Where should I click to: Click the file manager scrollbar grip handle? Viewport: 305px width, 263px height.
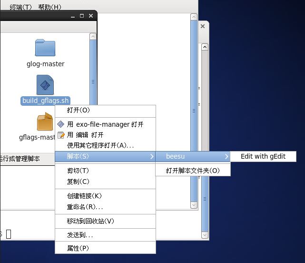click(93, 82)
